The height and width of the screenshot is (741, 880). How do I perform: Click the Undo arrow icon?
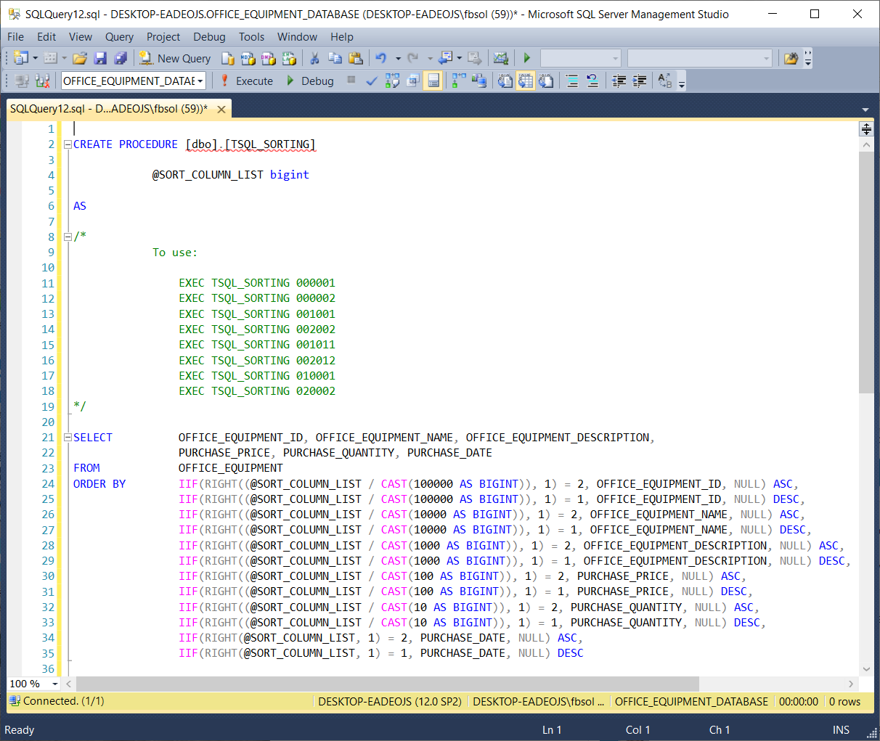coord(380,58)
